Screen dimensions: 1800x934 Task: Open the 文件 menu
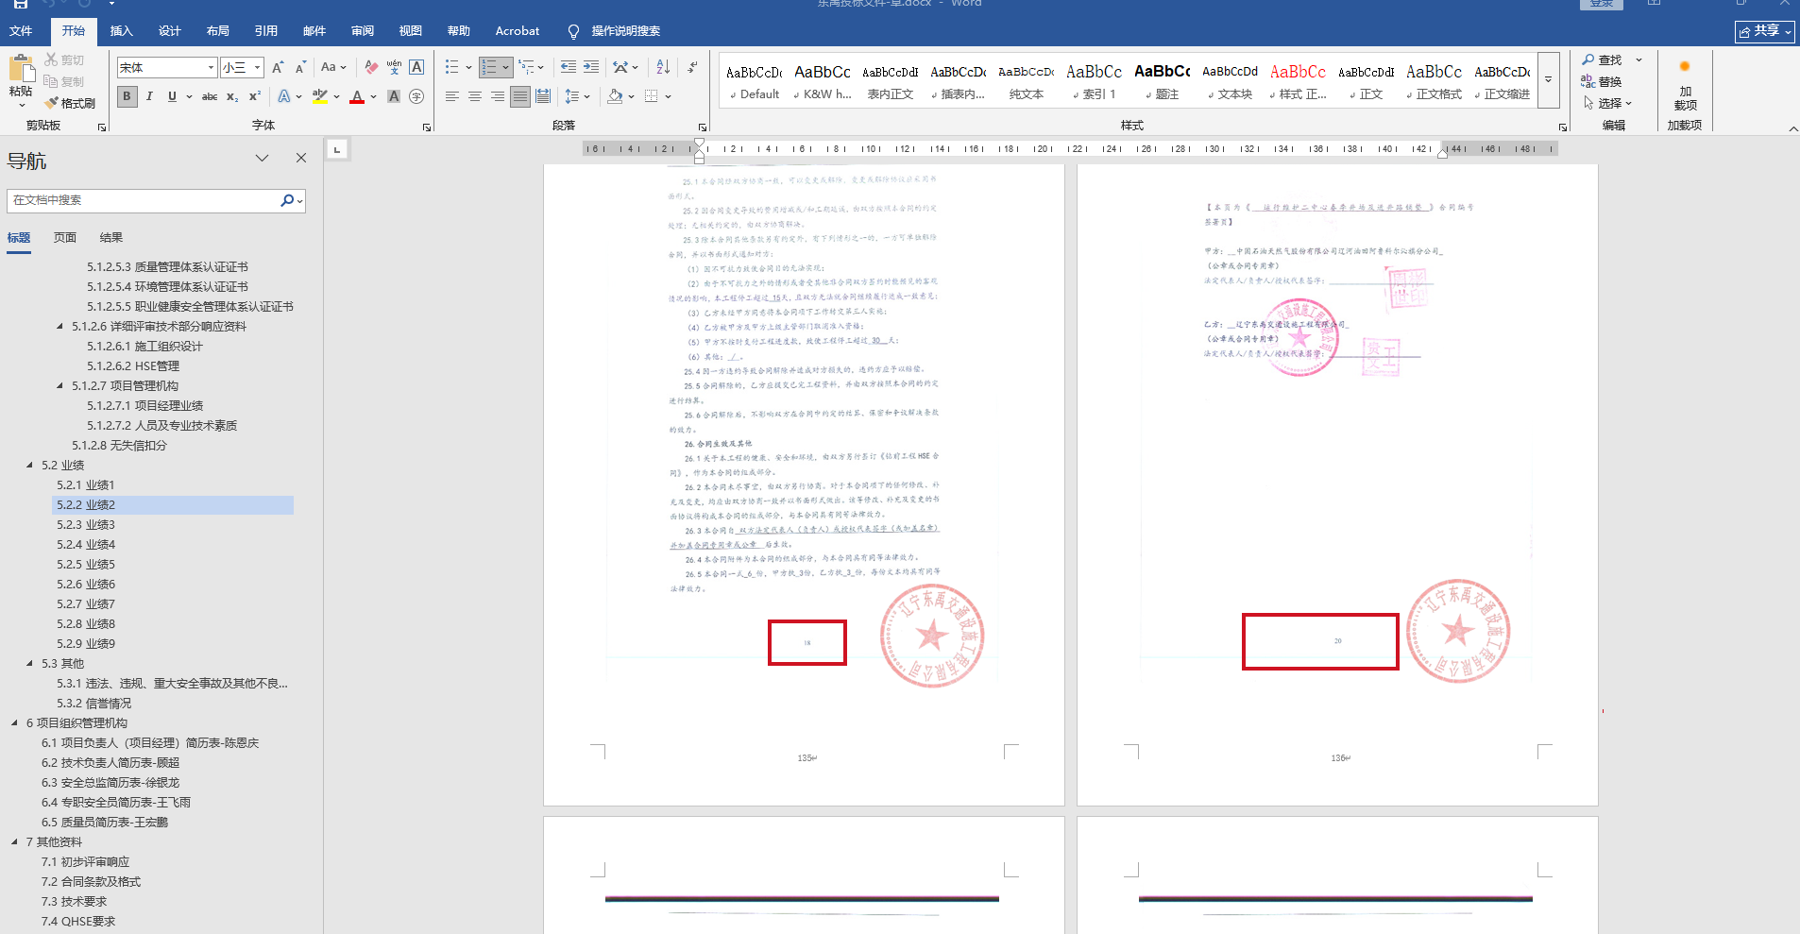(21, 31)
